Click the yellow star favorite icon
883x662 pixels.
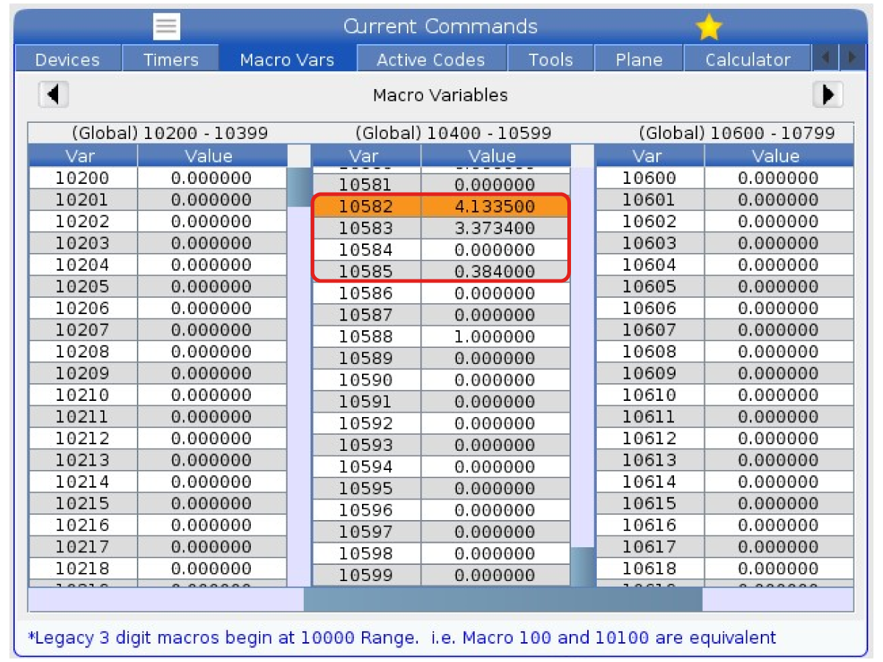[709, 27]
